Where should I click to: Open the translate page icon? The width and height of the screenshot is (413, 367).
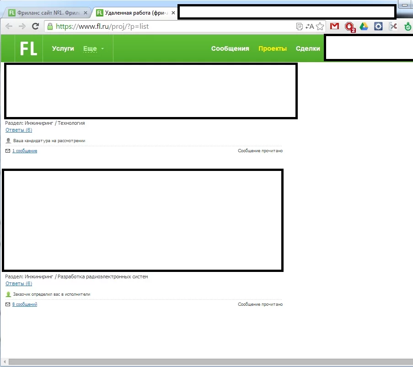310,27
